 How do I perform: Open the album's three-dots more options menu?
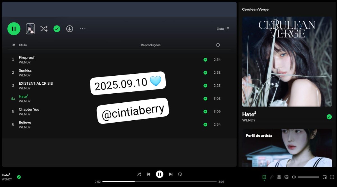(x=83, y=29)
